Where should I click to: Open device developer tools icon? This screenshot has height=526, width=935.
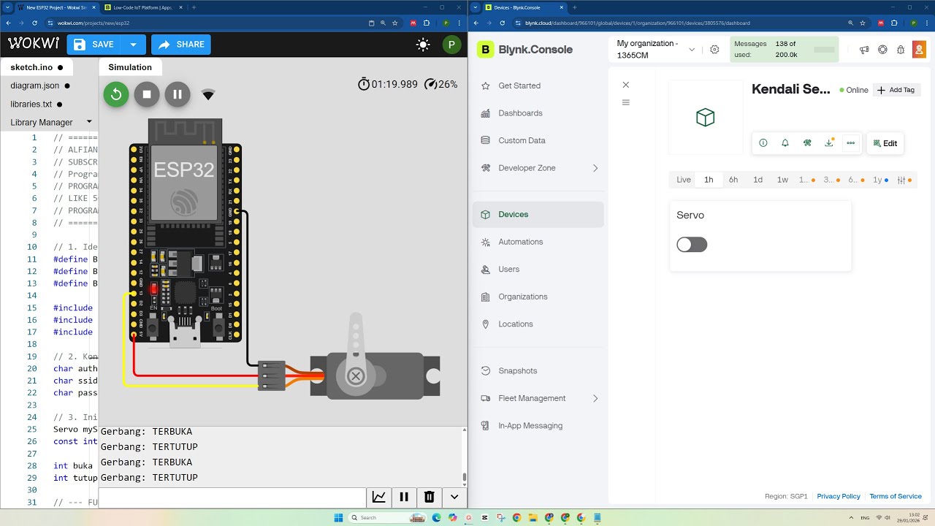[807, 143]
